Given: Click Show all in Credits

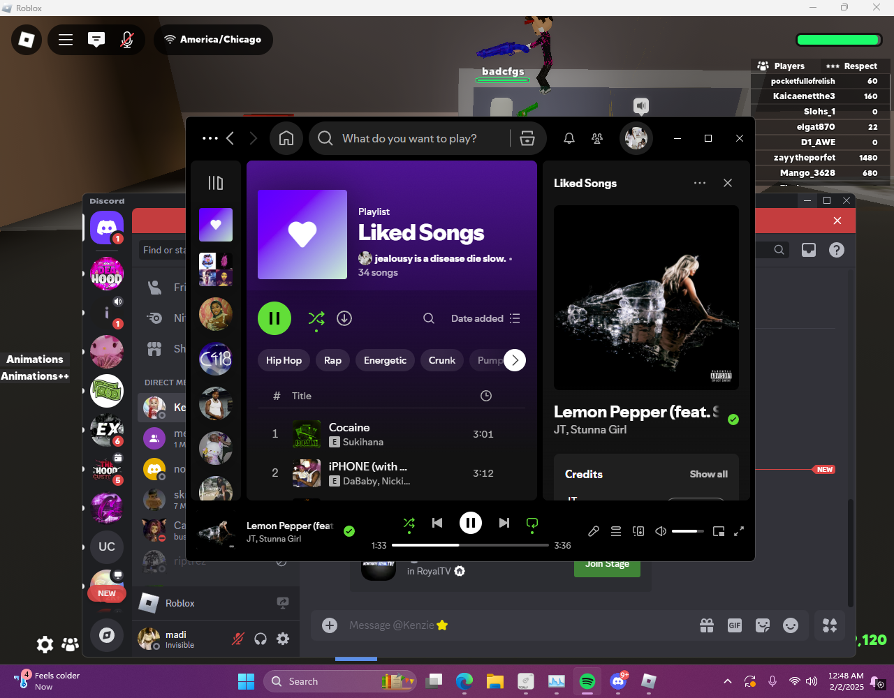Looking at the screenshot, I should click(709, 474).
